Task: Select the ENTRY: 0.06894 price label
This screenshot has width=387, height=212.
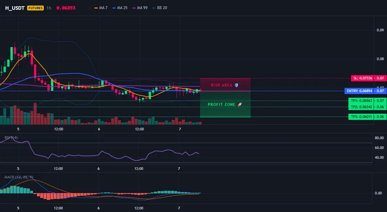Action: 359,91
